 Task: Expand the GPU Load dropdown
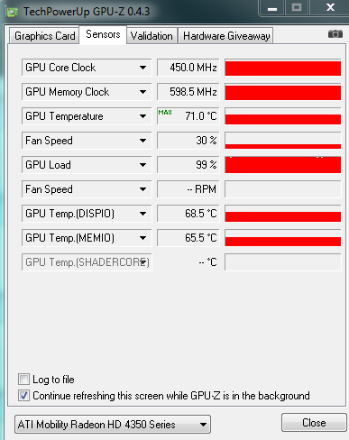[142, 165]
